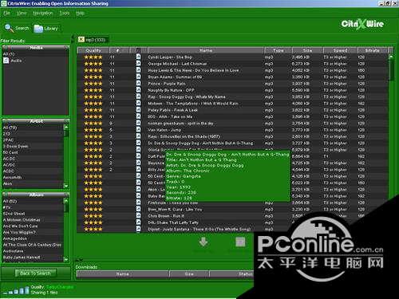Select 'Armageddon' in the Album list

tap(15, 238)
